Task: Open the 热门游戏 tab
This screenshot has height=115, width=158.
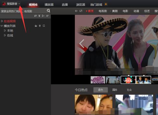Action: pos(96,5)
